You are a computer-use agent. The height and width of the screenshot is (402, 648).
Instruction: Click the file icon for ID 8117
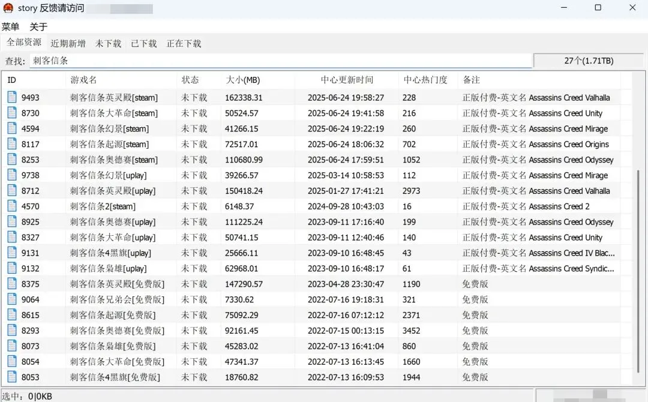pyautogui.click(x=12, y=144)
